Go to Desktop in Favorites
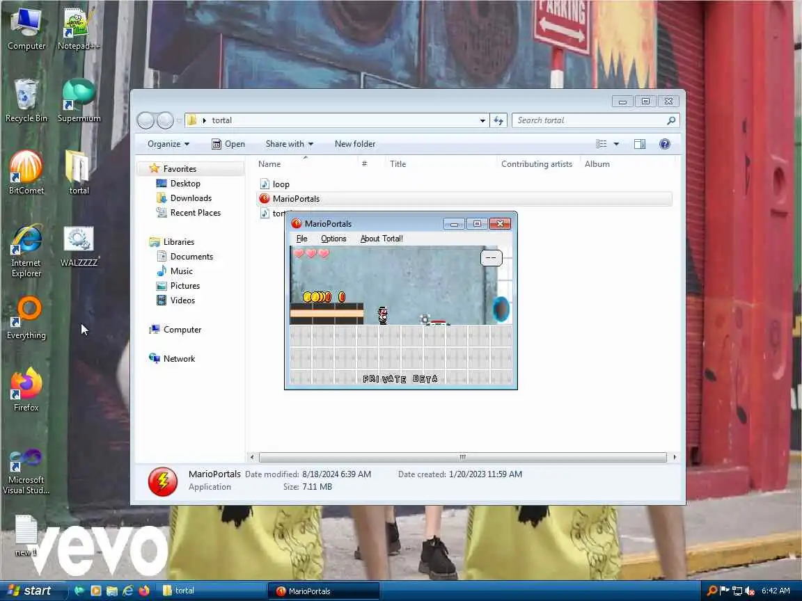This screenshot has width=802, height=601. click(184, 184)
